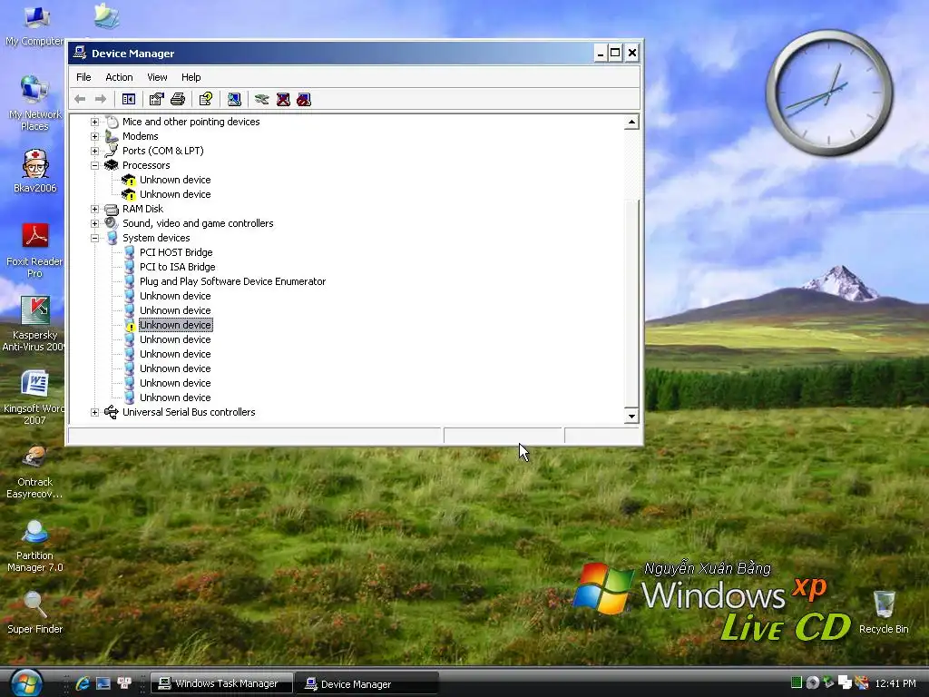Open My Computer desktop icon

(x=34, y=25)
